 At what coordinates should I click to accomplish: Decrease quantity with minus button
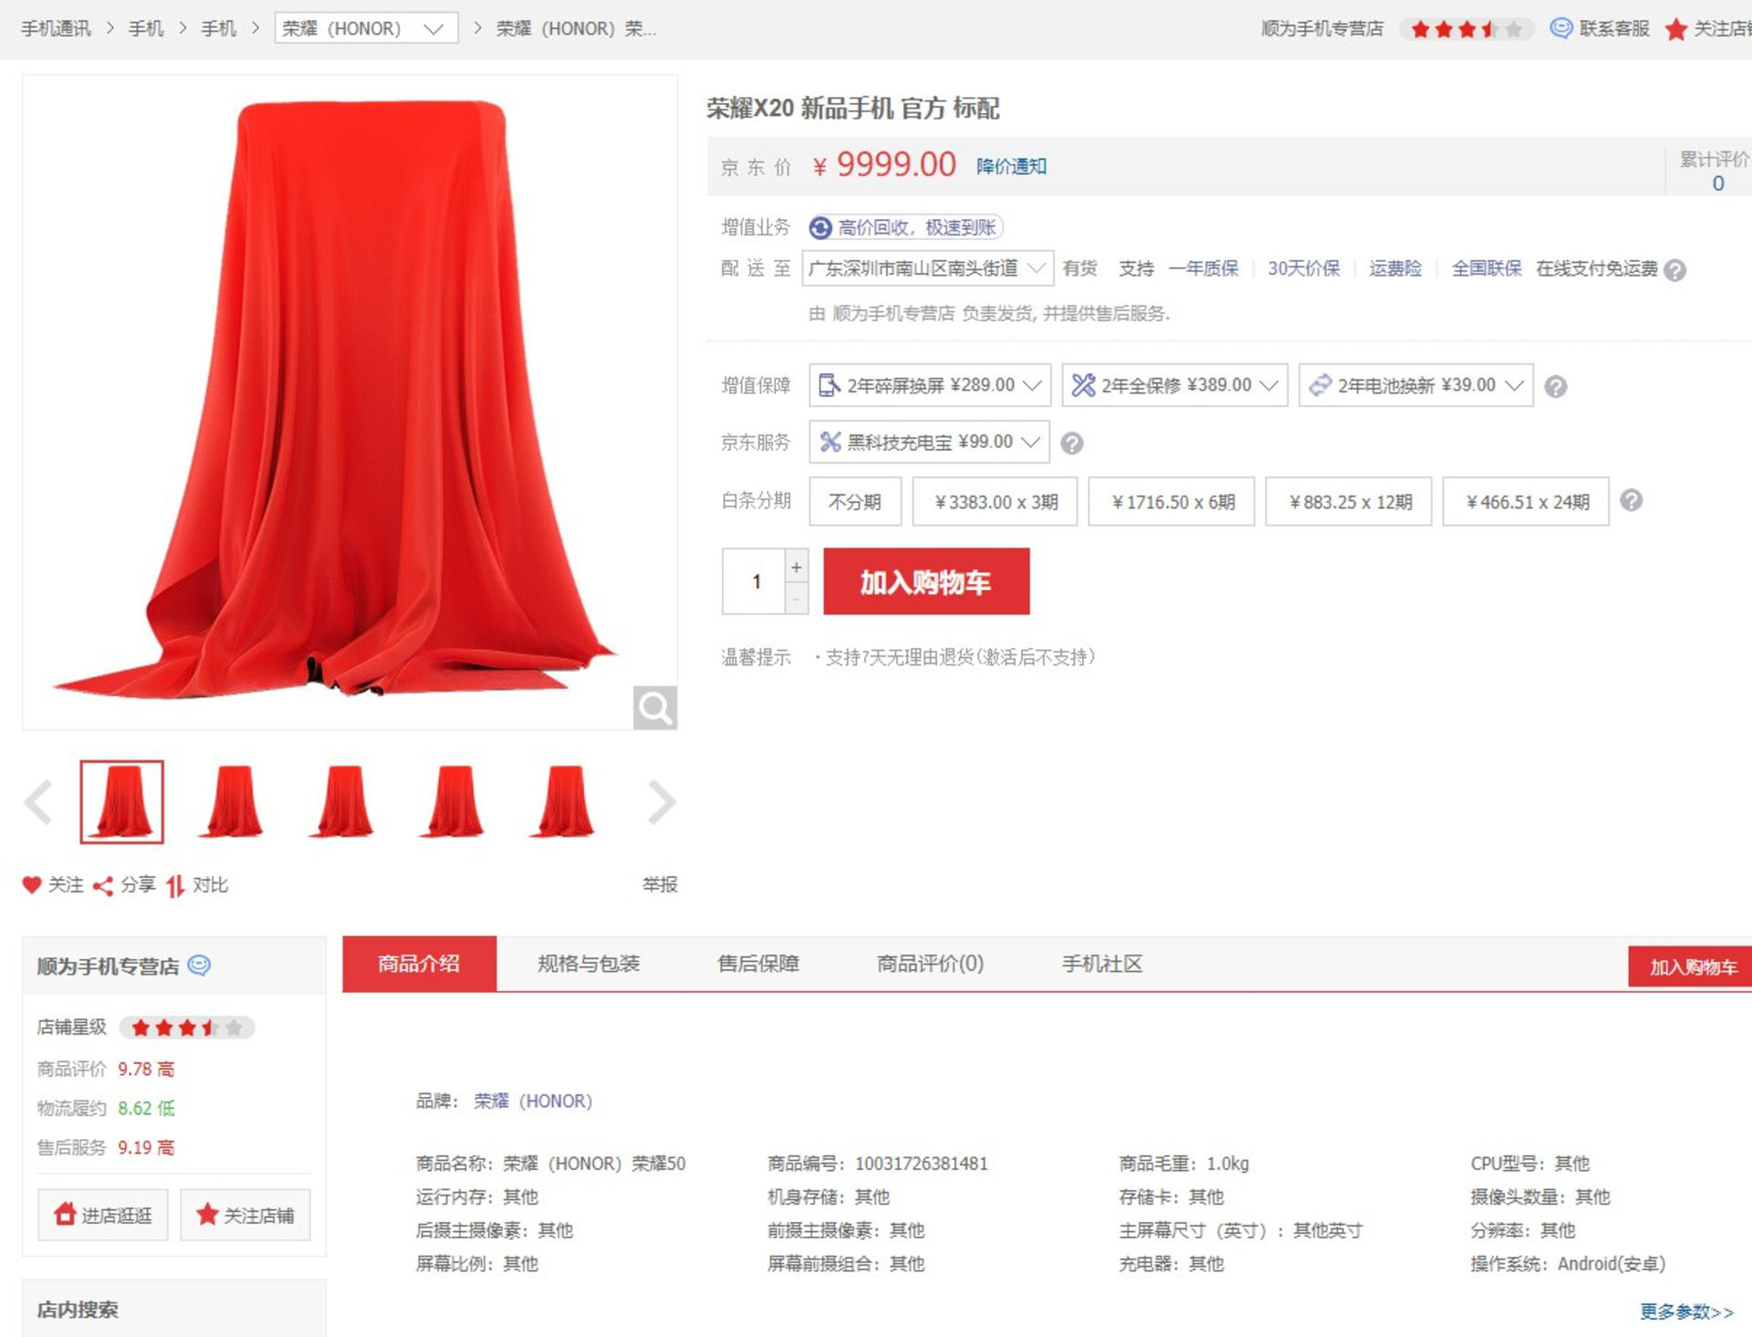797,599
